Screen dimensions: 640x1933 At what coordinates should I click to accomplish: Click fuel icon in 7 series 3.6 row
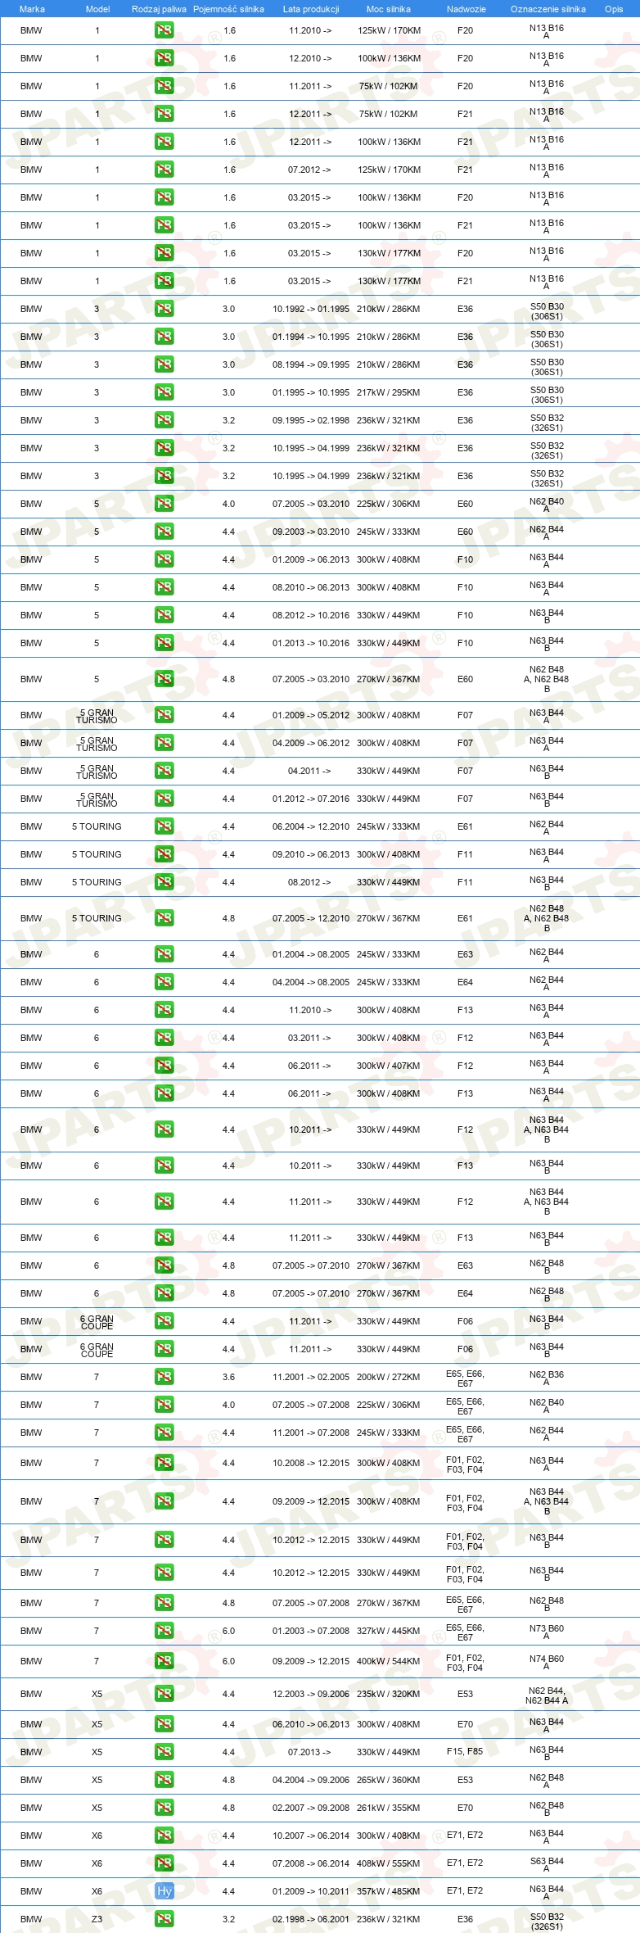pos(165,1377)
